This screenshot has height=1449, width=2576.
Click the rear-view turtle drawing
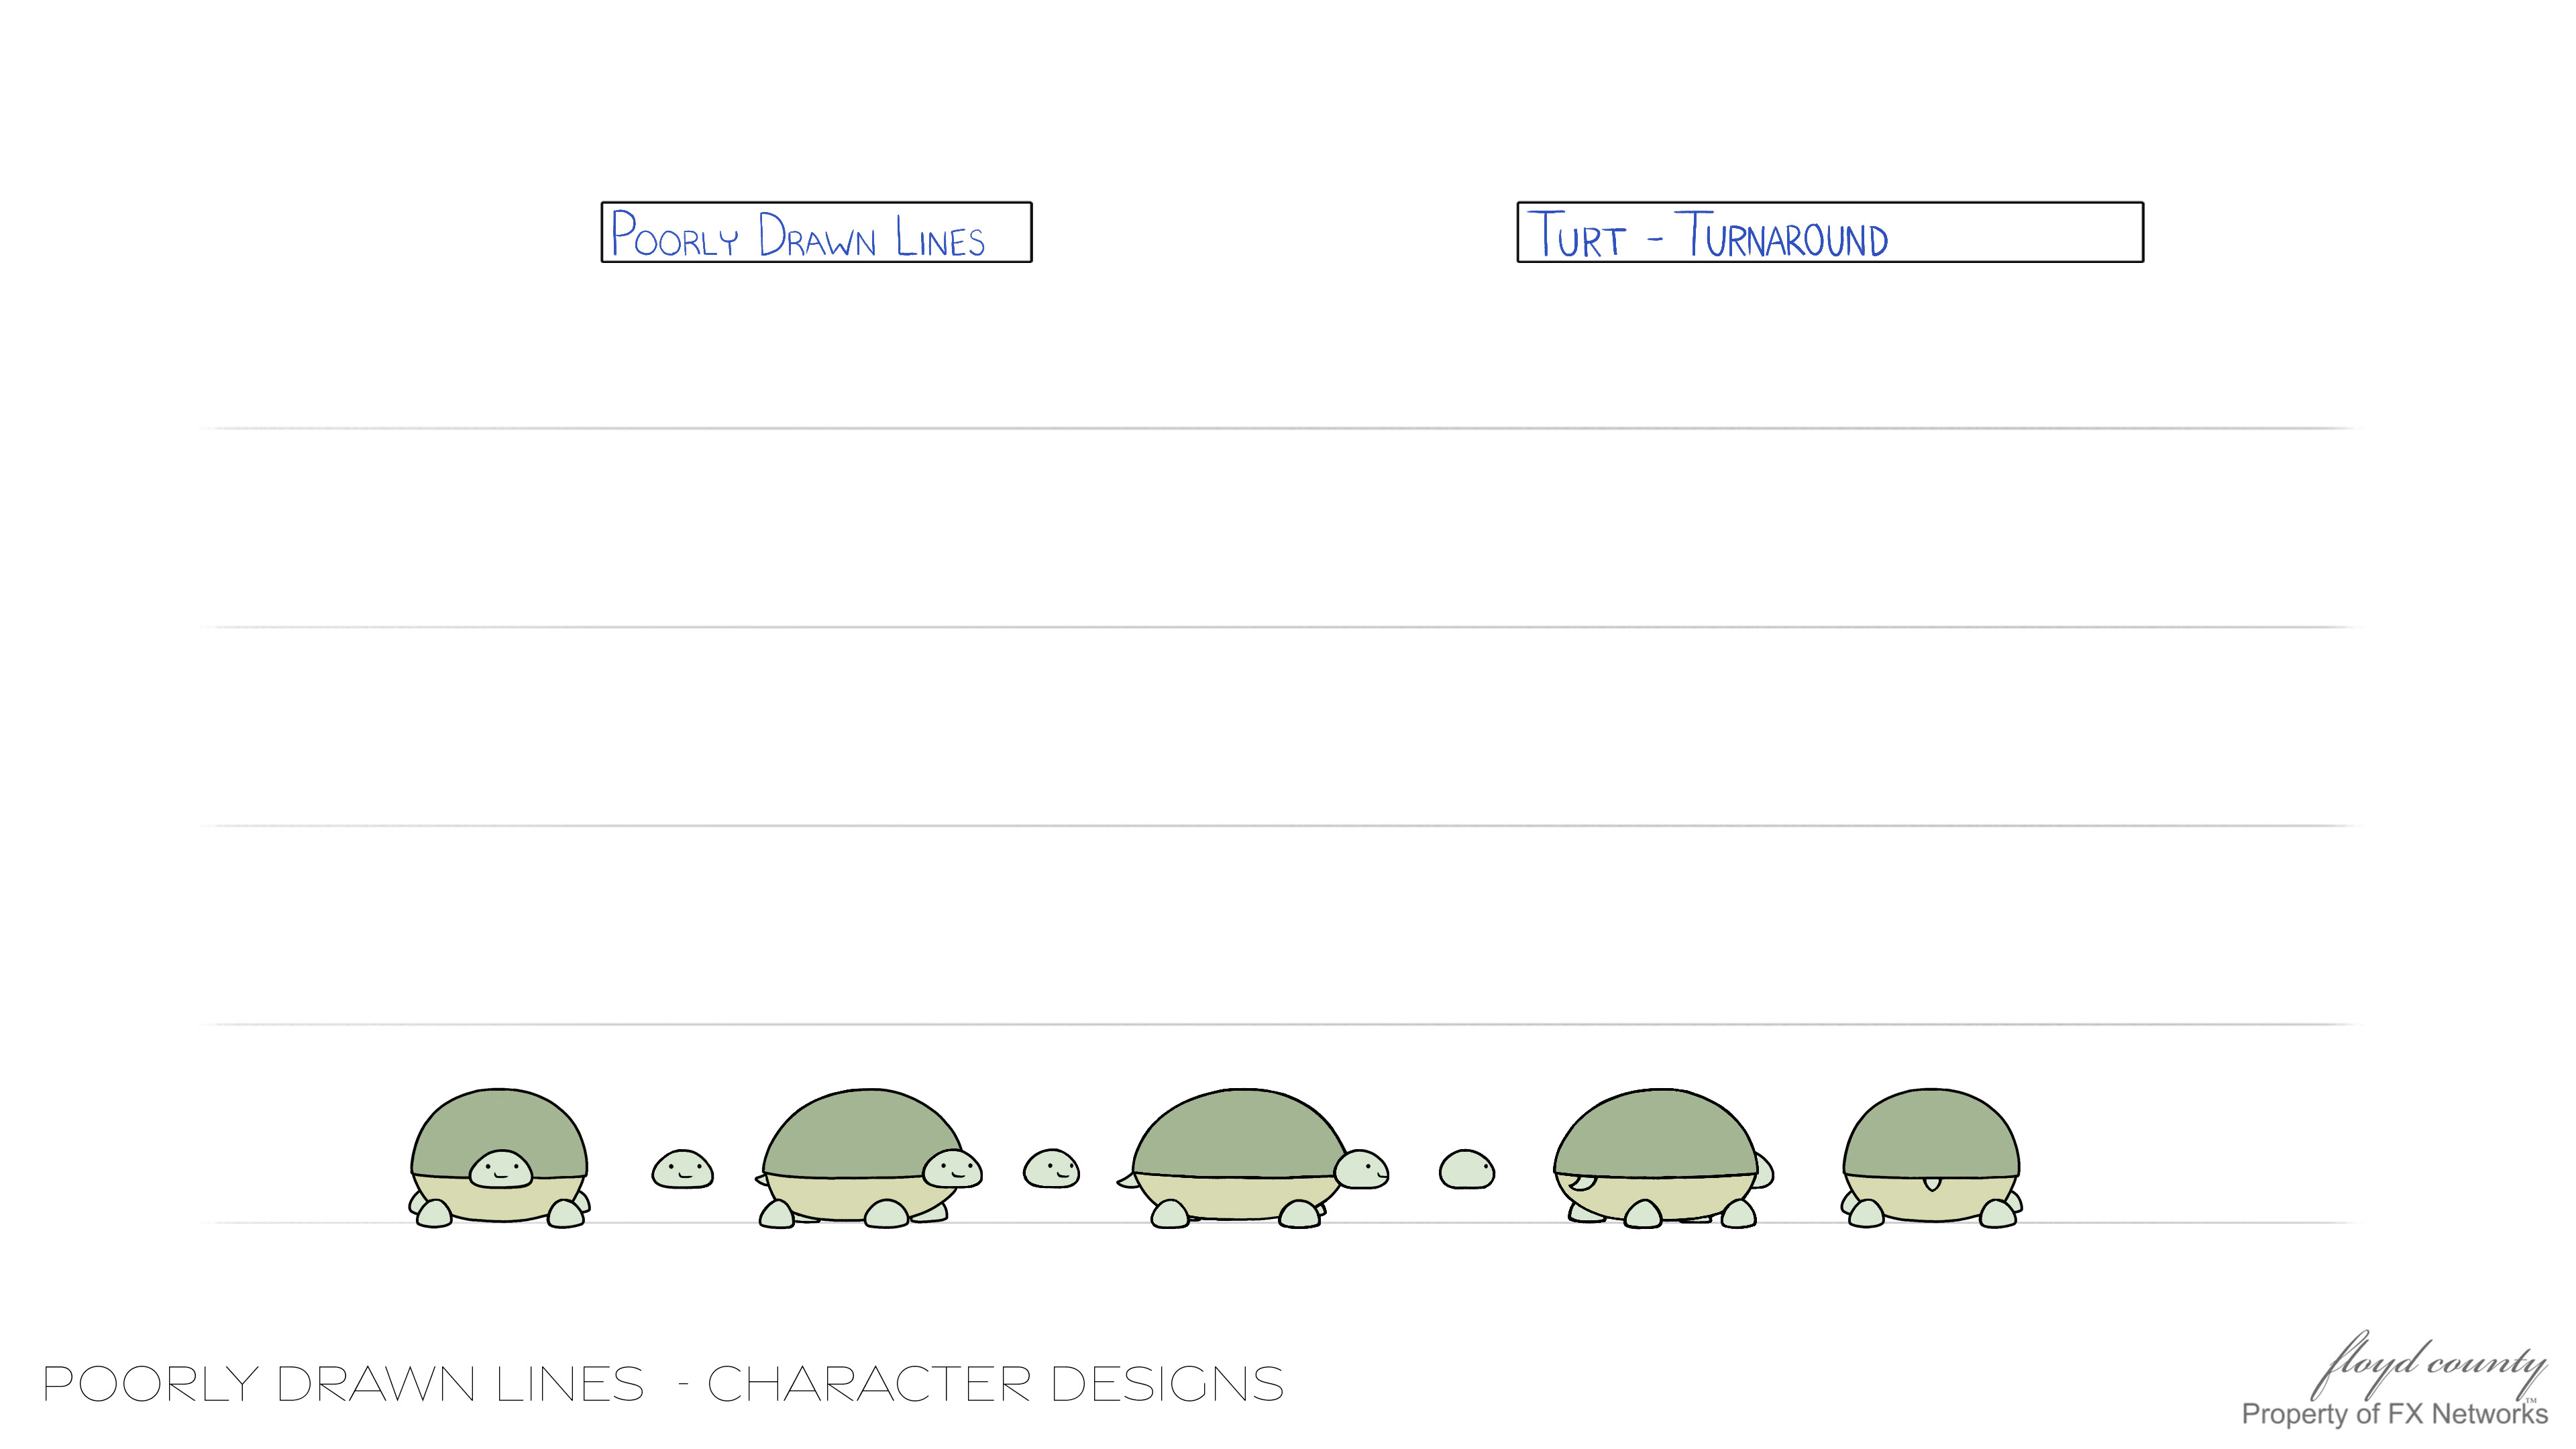[1931, 1158]
